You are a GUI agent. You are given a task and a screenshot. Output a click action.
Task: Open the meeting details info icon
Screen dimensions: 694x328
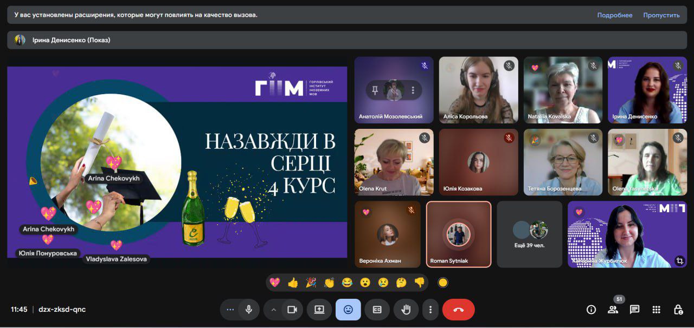pyautogui.click(x=591, y=310)
